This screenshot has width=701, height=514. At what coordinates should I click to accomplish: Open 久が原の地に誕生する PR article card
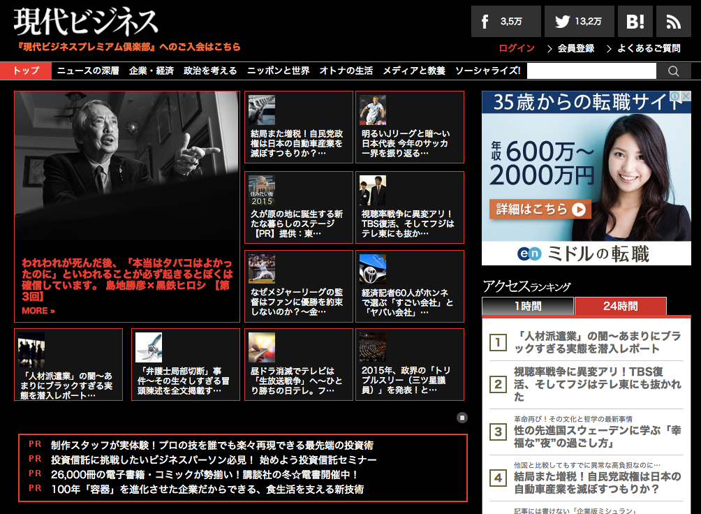[x=299, y=207]
